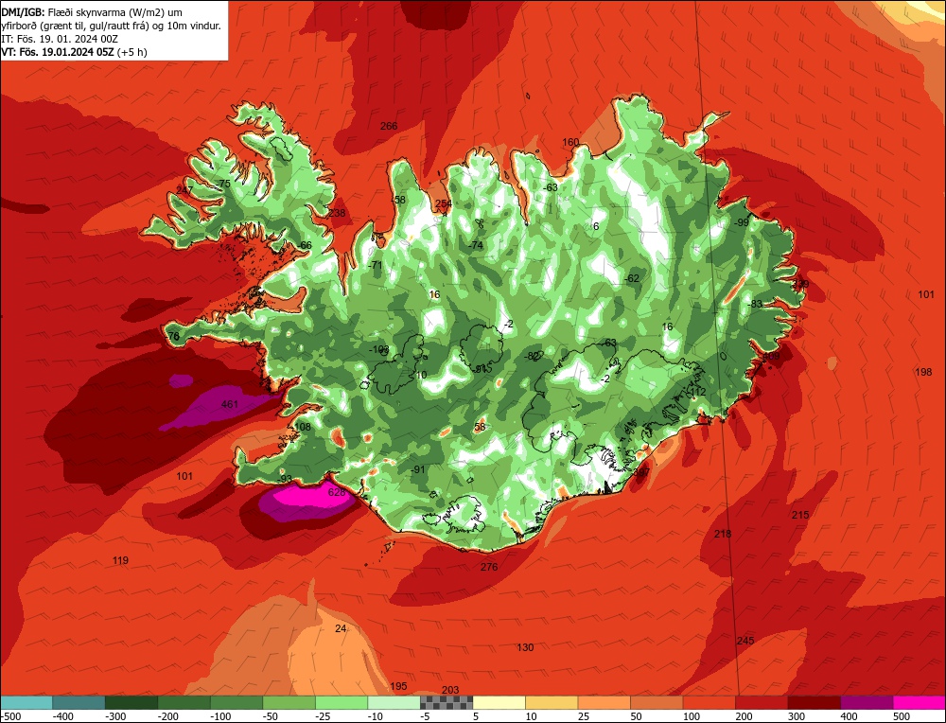This screenshot has width=946, height=723.
Task: Click the 160 value on the north coast
Action: pyautogui.click(x=570, y=143)
